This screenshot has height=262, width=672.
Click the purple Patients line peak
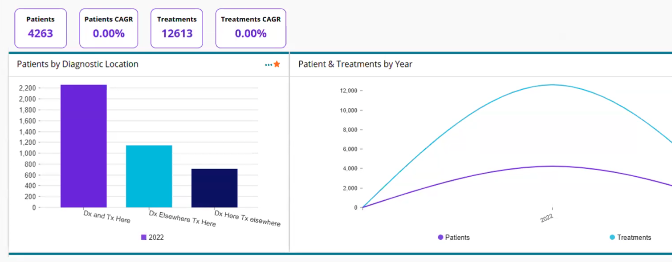point(553,166)
